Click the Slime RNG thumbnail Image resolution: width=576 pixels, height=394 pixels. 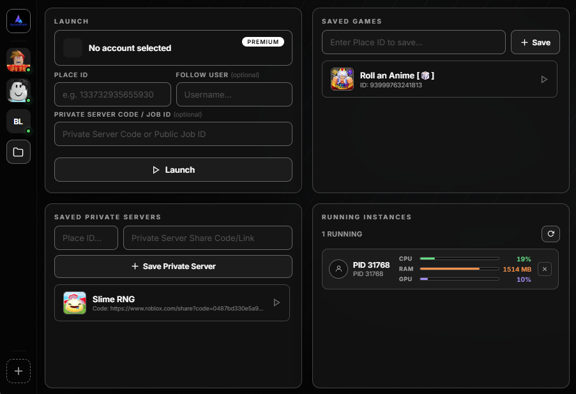[x=75, y=303]
